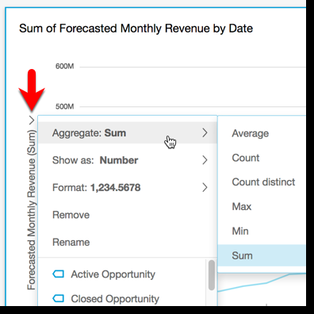The width and height of the screenshot is (314, 314).
Task: Click the Forecasted Monthly Revenue (Sum) axis label
Action: click(x=31, y=209)
